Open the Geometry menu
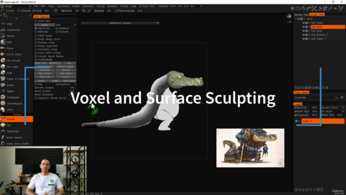The height and width of the screenshot is (195, 346). tap(88, 6)
